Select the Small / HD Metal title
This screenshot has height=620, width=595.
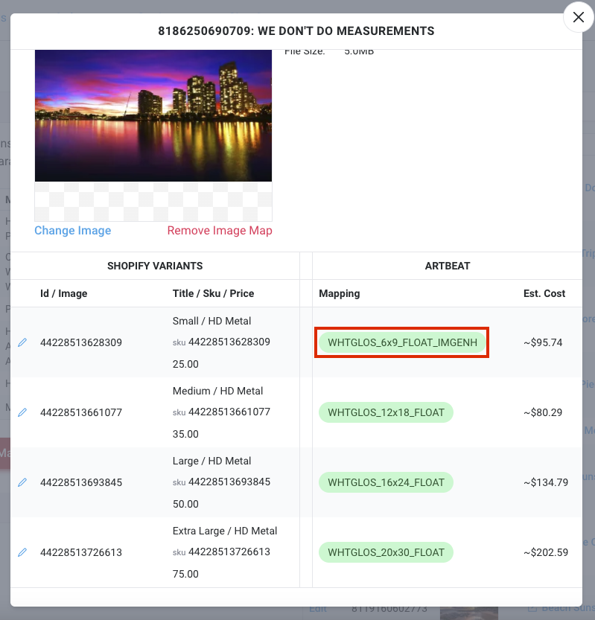(211, 321)
